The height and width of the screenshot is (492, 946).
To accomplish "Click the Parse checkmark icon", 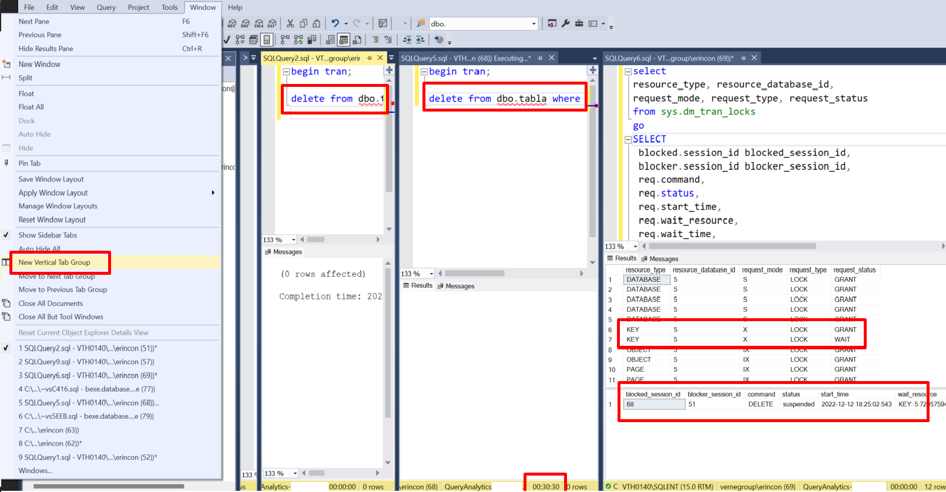I will [227, 39].
